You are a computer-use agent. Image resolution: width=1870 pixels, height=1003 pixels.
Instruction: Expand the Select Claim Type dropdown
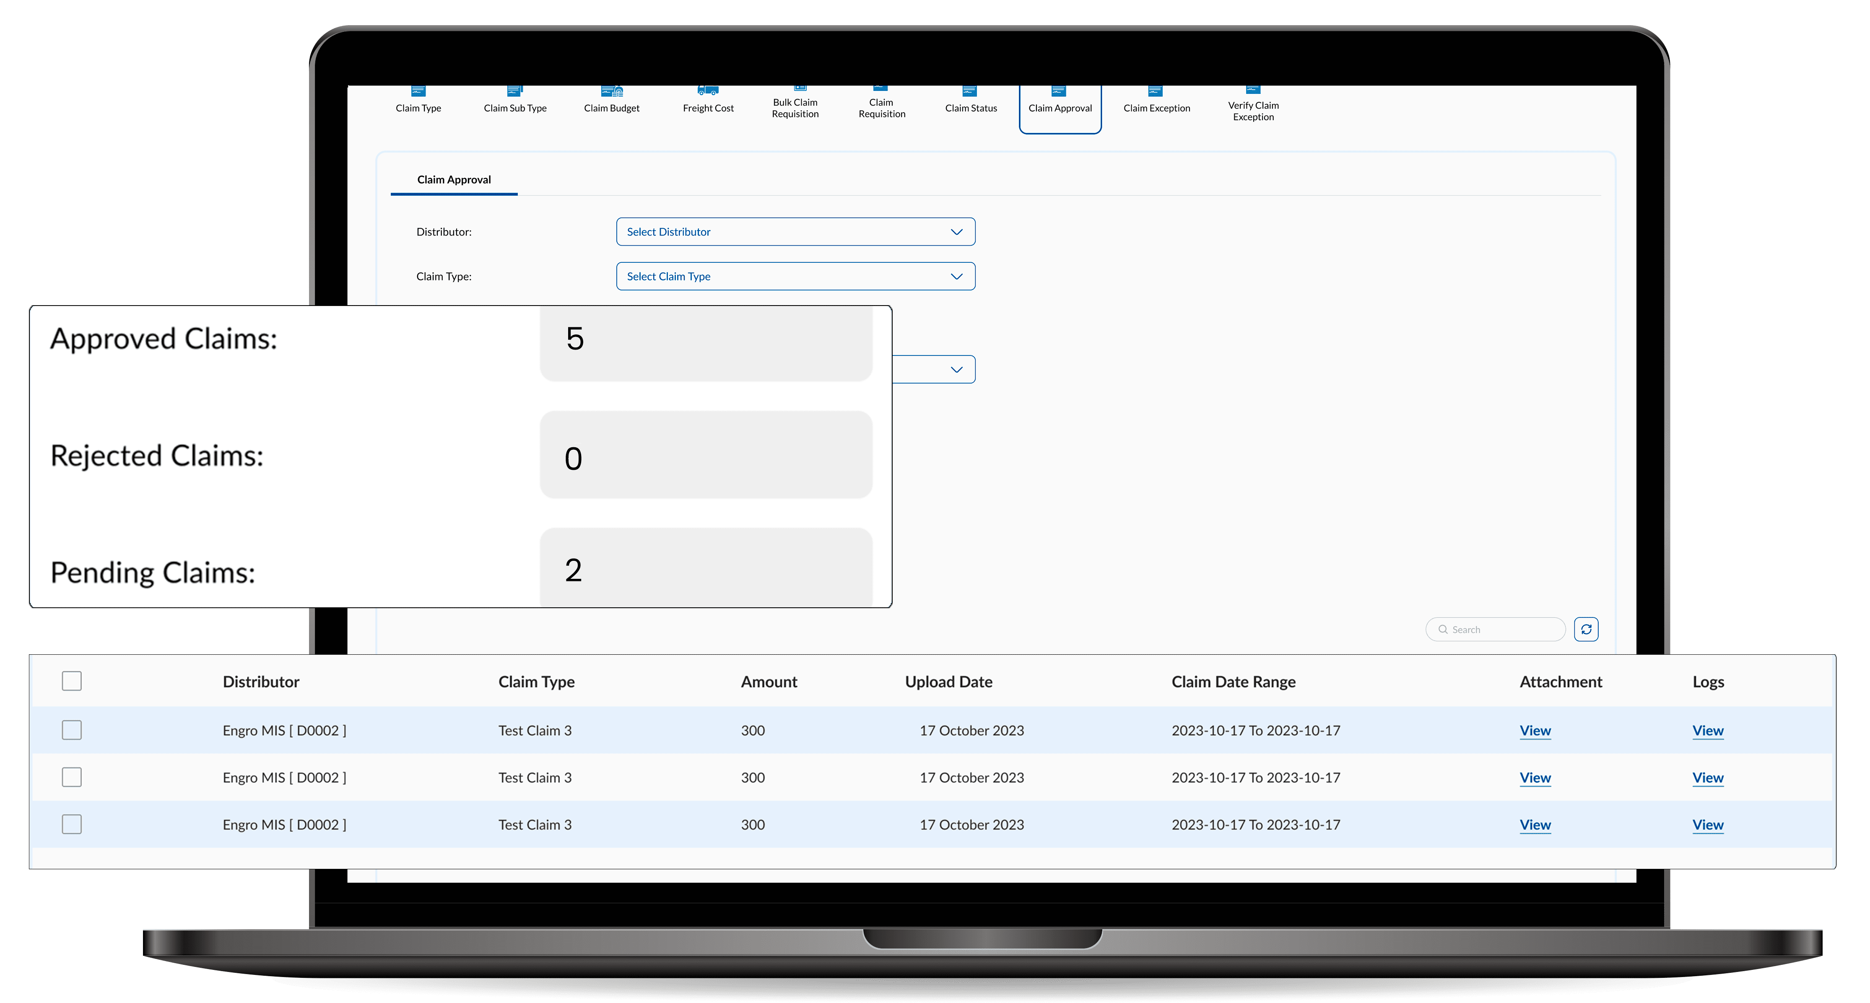pos(795,276)
